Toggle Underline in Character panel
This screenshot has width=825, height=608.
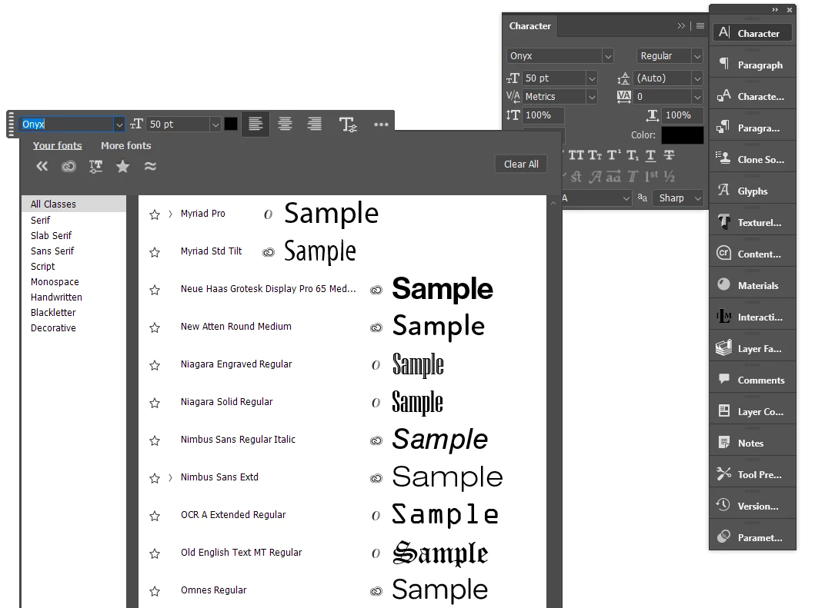pyautogui.click(x=650, y=155)
